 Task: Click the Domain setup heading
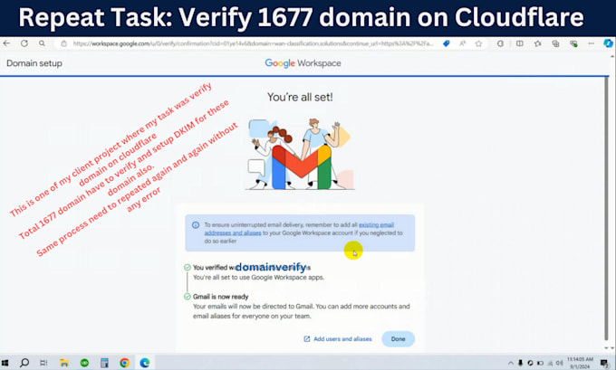[34, 63]
